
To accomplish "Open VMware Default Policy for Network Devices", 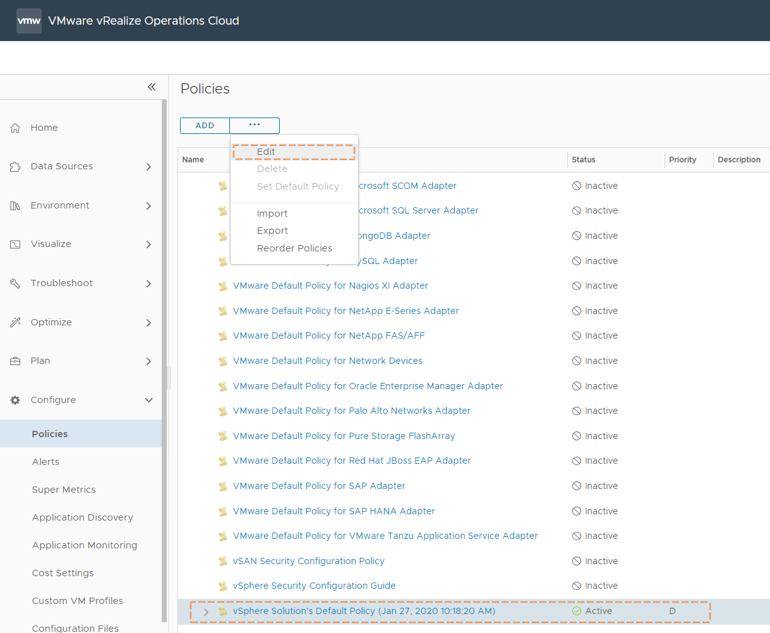I will click(328, 361).
